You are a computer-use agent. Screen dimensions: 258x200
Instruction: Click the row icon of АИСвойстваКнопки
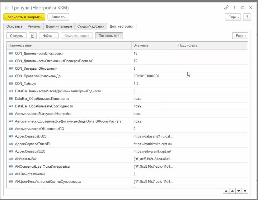pos(11,174)
